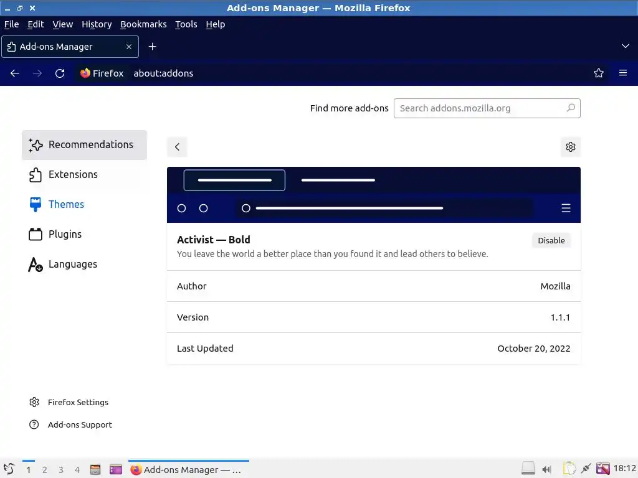Go back to the themes list

[x=177, y=147]
